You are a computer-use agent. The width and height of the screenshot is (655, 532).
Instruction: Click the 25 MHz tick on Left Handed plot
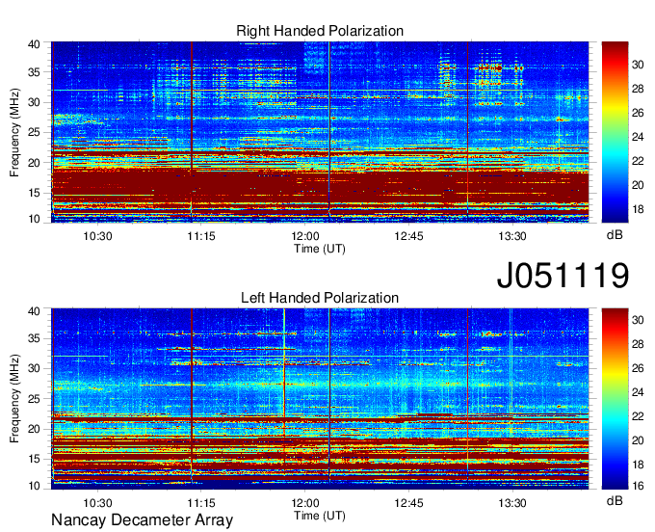[x=35, y=399]
